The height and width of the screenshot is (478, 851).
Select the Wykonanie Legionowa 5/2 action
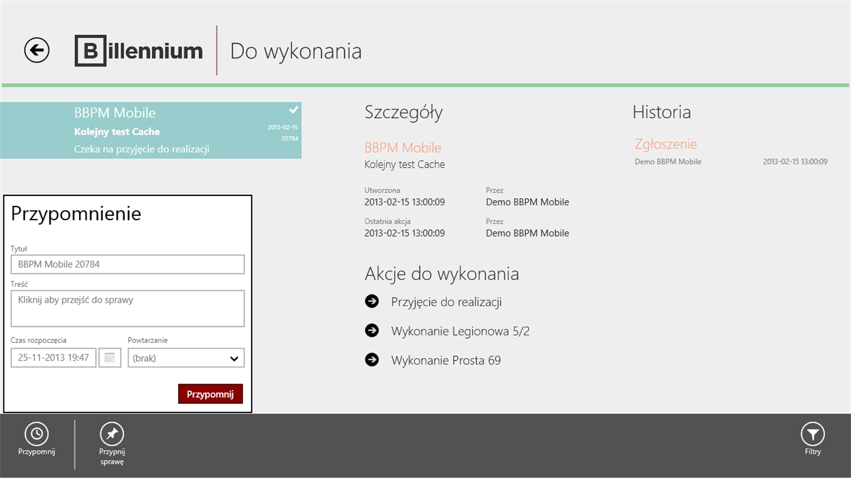460,331
